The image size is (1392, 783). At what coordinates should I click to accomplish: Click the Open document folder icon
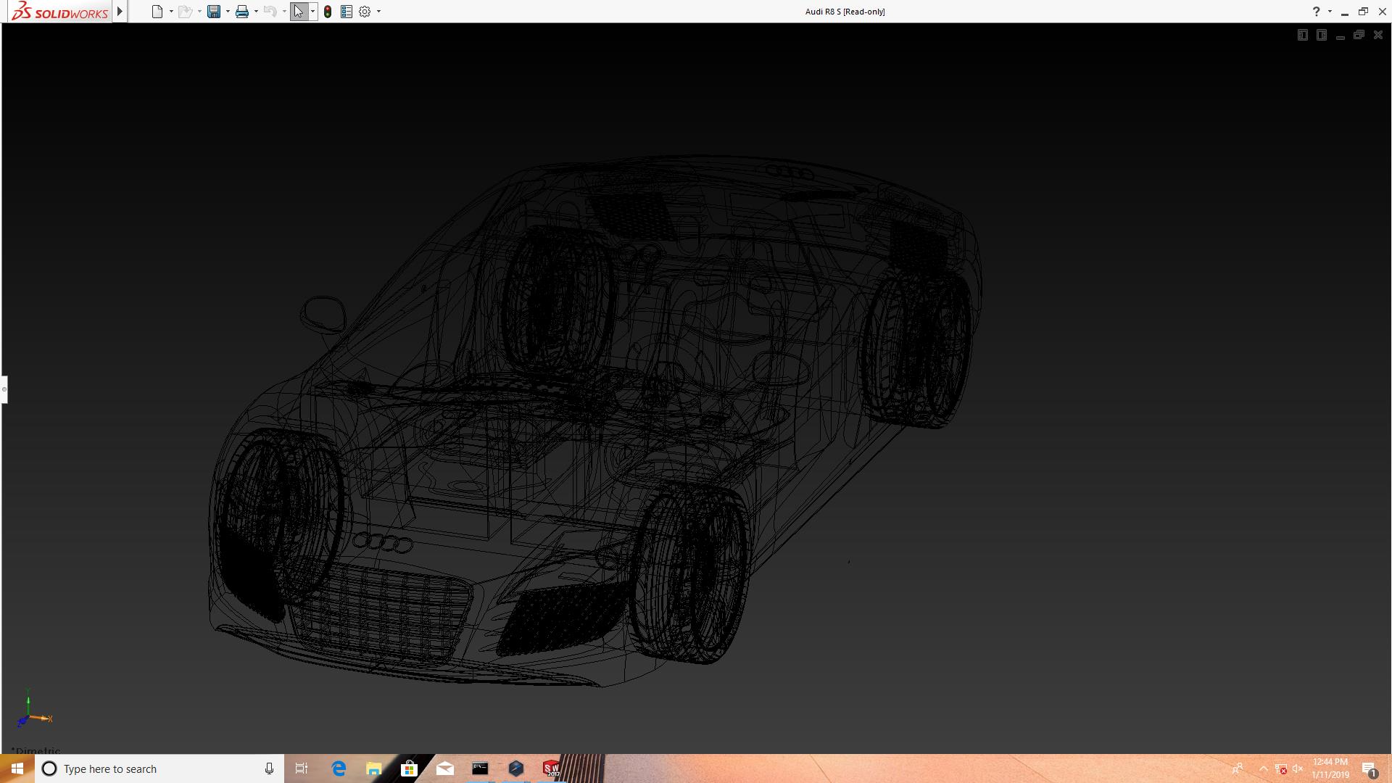tap(185, 12)
